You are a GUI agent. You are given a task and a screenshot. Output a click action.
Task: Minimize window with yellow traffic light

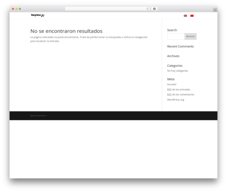pos(16,9)
